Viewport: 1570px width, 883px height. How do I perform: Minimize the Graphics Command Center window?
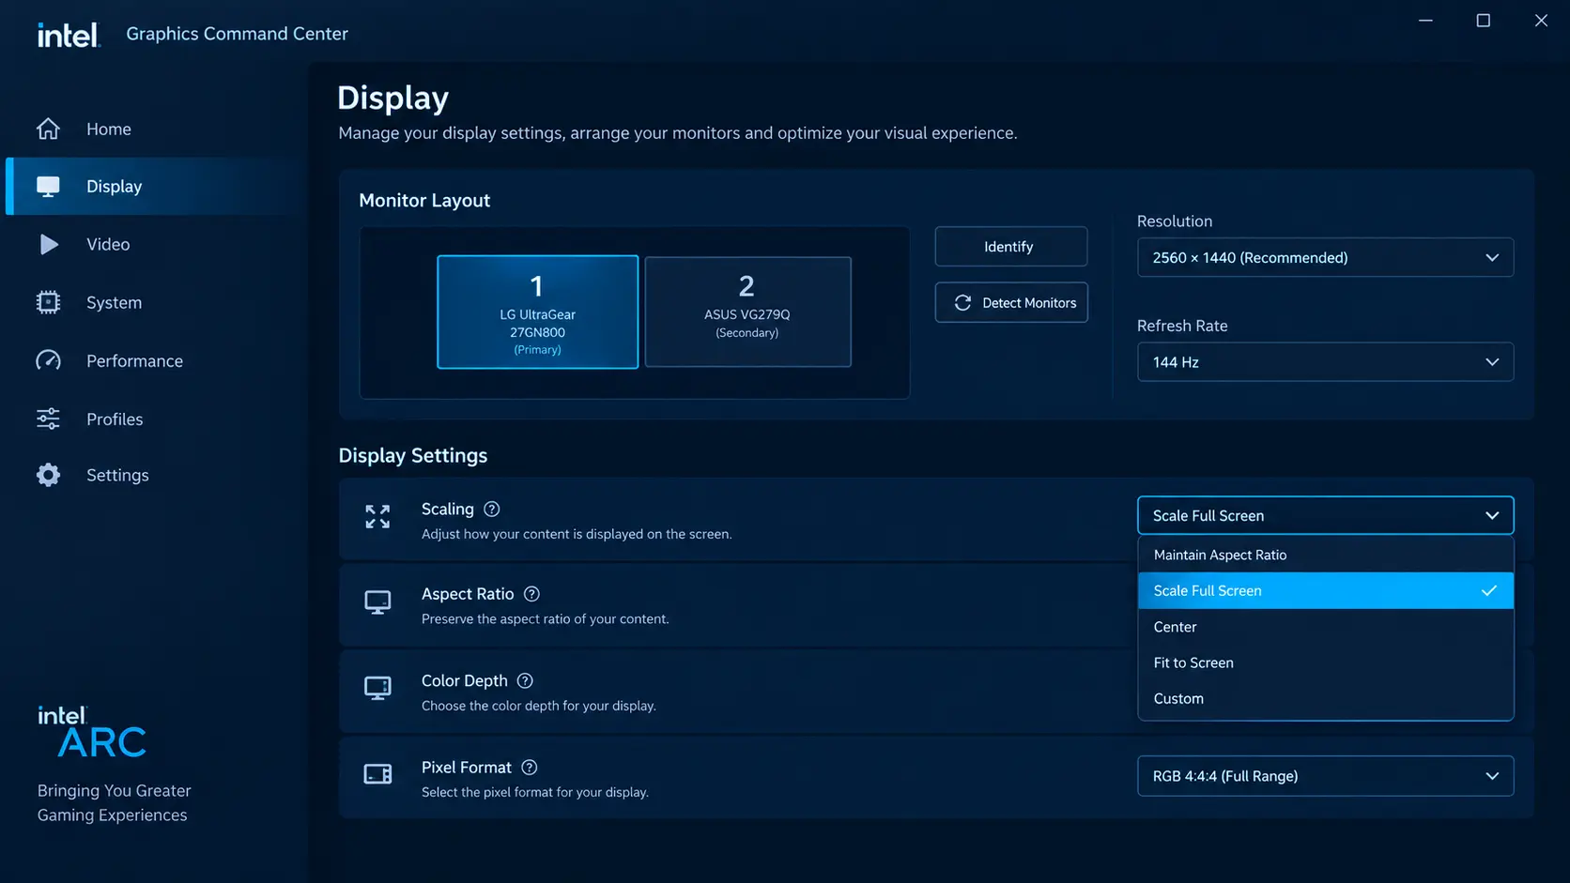(1425, 20)
